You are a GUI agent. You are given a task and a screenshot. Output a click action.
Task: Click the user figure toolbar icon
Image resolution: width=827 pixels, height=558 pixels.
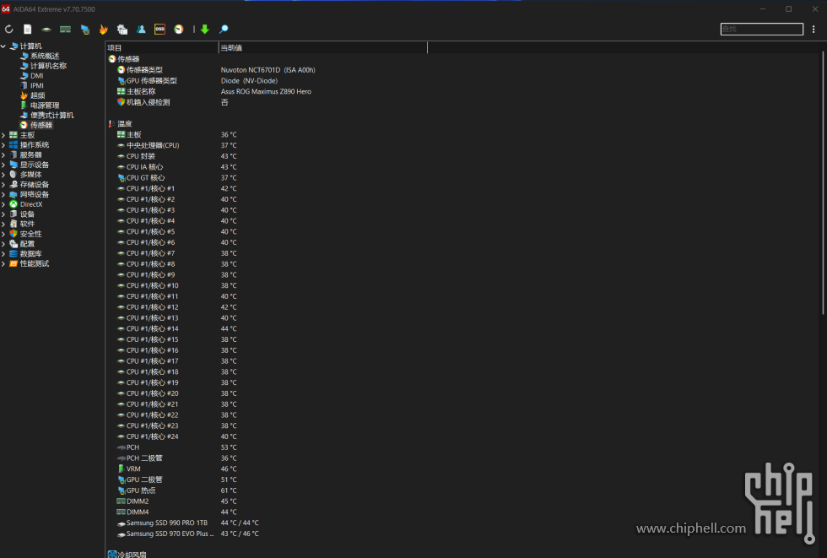point(141,29)
